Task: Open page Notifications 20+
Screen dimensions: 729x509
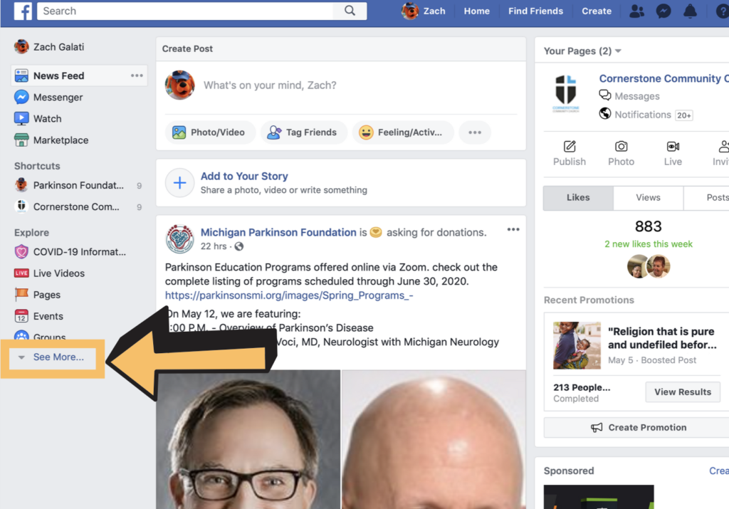Action: pyautogui.click(x=645, y=115)
